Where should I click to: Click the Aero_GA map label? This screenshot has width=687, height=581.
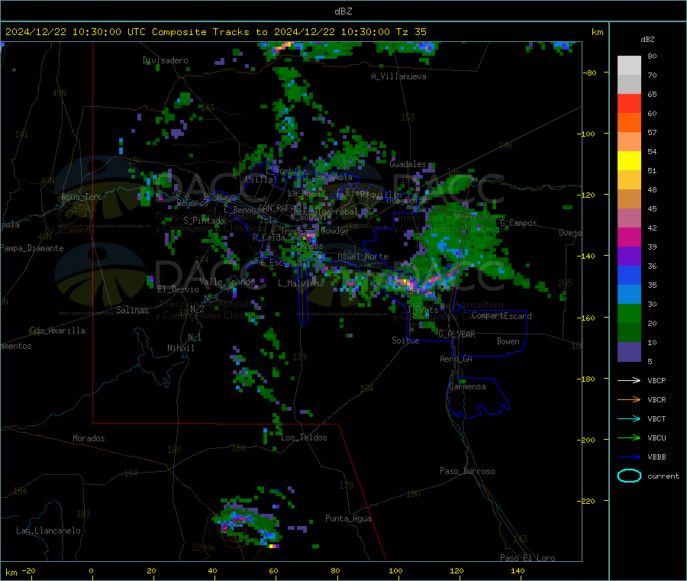coord(456,359)
